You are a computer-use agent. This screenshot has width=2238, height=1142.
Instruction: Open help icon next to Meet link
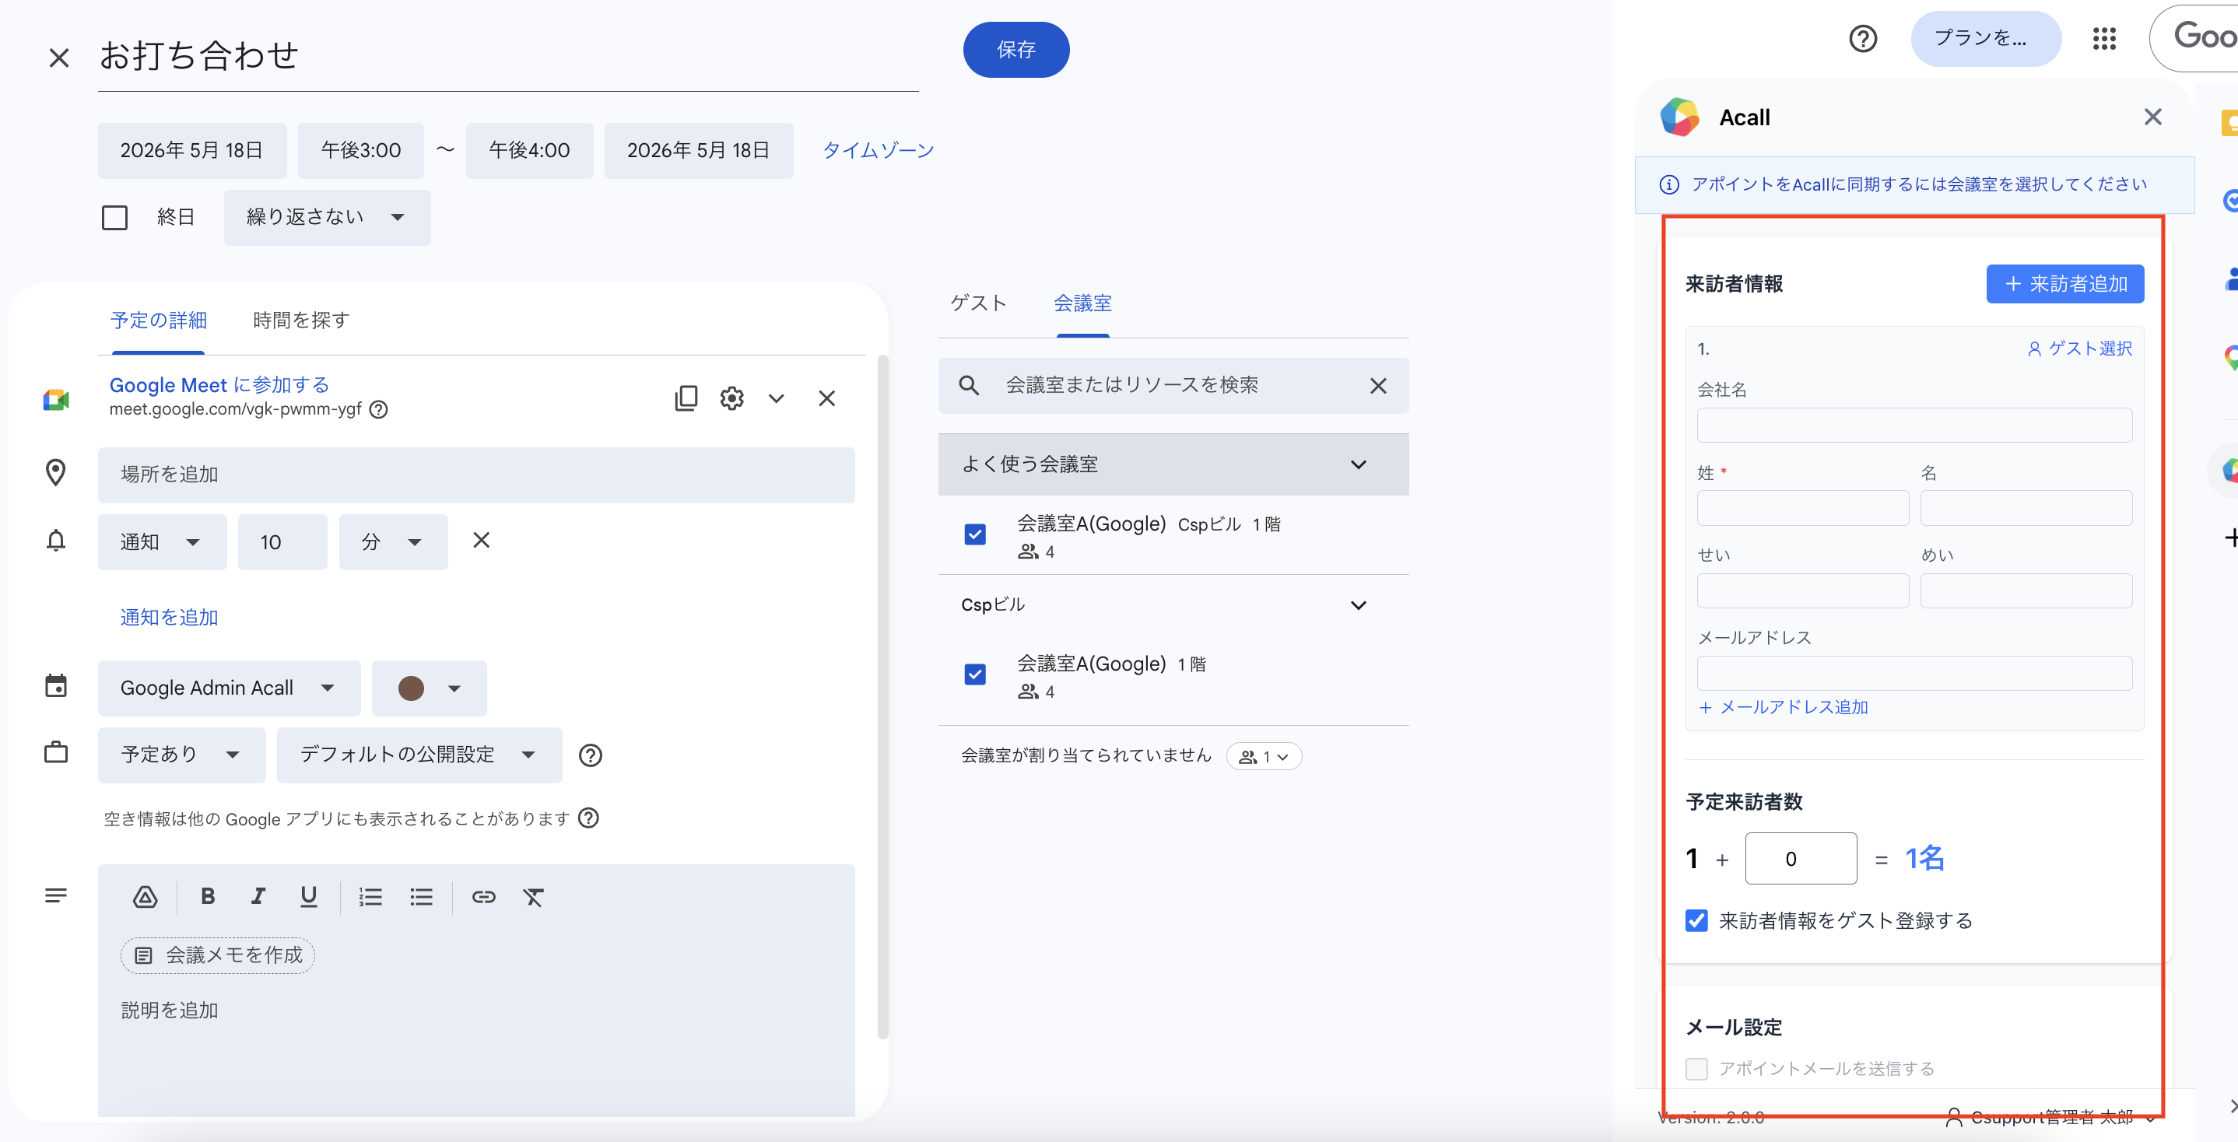point(379,409)
